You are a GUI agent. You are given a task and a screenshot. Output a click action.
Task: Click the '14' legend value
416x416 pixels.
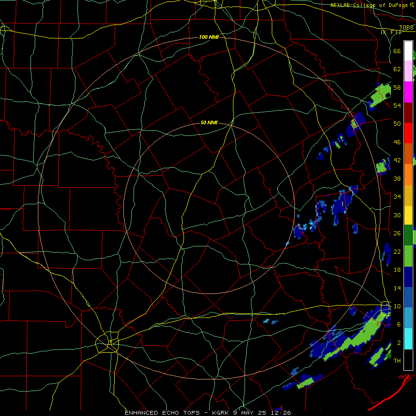(x=397, y=288)
